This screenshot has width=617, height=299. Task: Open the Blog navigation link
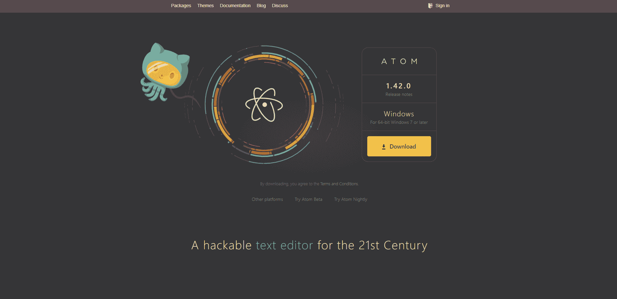[x=261, y=6]
